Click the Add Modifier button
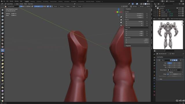The height and width of the screenshot is (104, 185). [x=170, y=57]
